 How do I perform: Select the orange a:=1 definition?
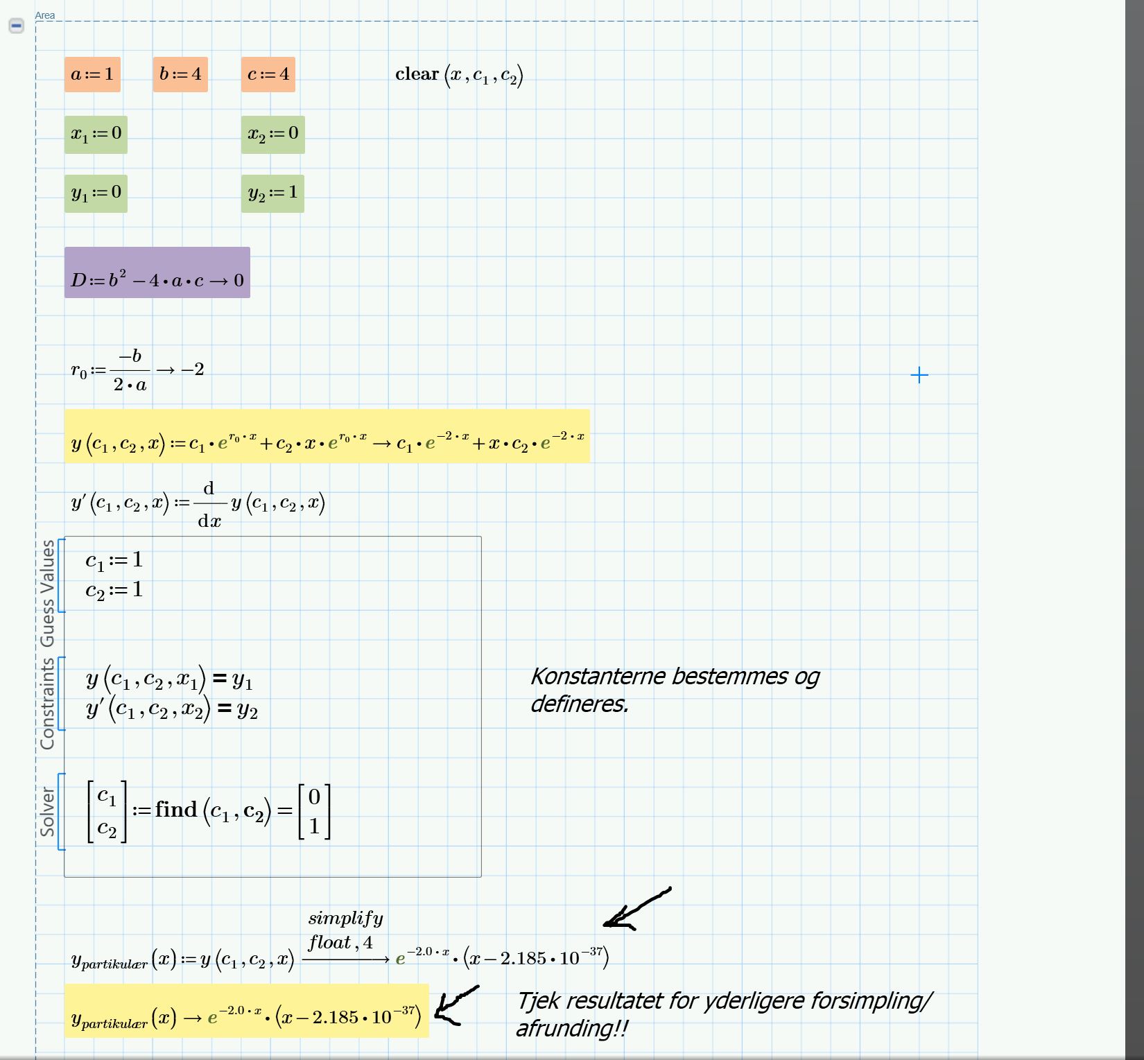(92, 73)
